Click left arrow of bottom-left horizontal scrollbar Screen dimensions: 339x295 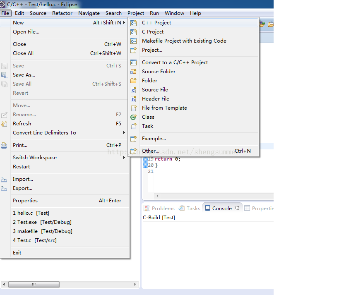[x=4, y=284]
